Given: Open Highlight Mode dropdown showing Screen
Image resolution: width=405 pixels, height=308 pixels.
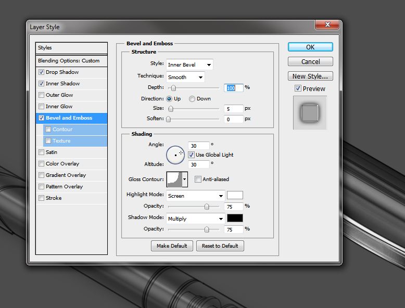Looking at the screenshot, I should [195, 196].
